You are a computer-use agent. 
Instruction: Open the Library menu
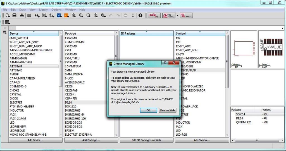[x=43, y=10]
